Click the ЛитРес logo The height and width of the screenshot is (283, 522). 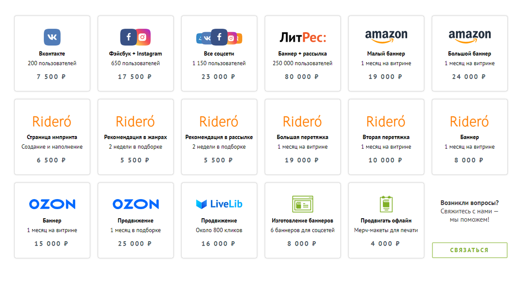click(302, 38)
